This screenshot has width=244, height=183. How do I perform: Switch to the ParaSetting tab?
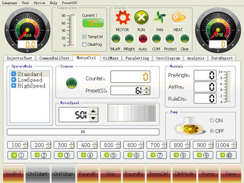click(137, 58)
